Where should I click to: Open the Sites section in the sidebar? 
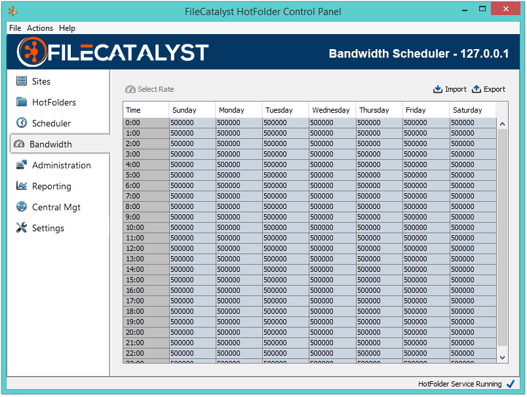(39, 81)
